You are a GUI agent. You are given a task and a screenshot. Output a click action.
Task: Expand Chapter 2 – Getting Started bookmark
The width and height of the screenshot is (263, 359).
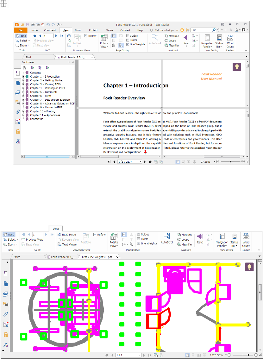click(23, 80)
